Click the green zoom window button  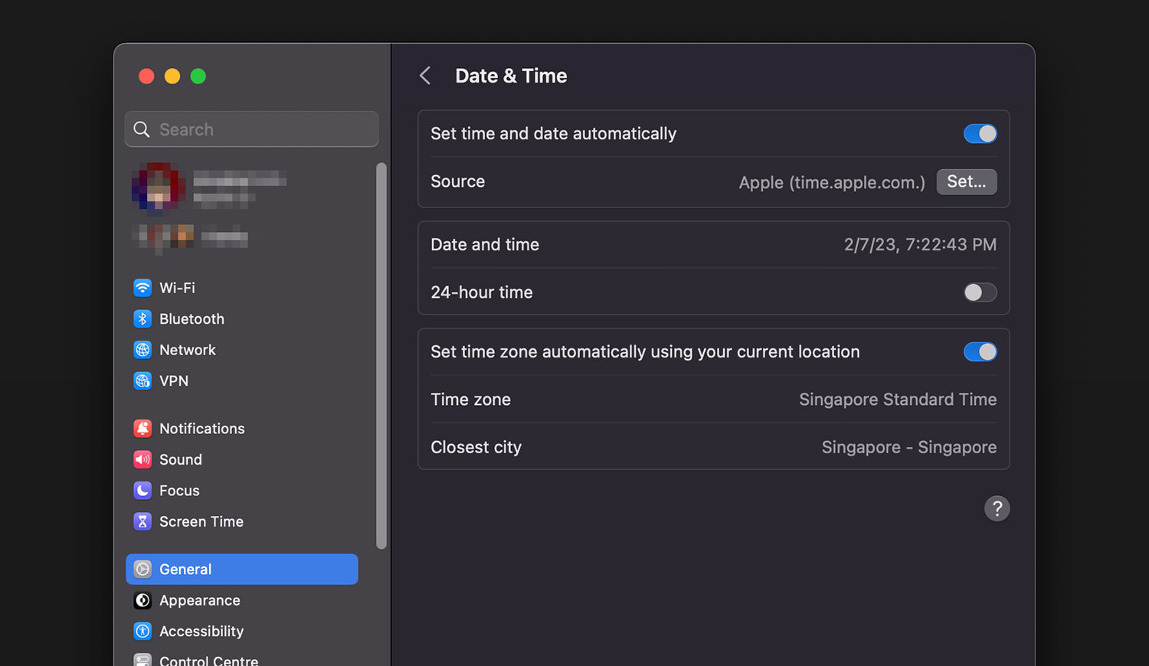coord(198,76)
